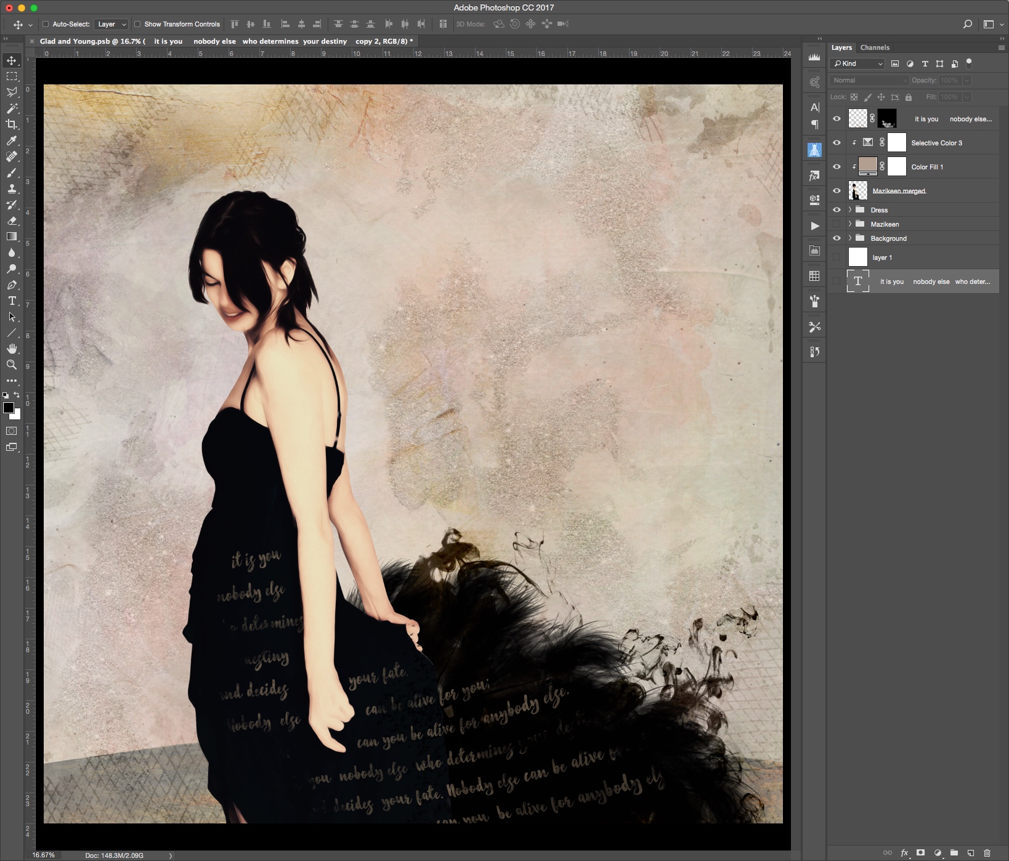Show the hidden Mazikeen group
The image size is (1009, 861).
point(837,224)
